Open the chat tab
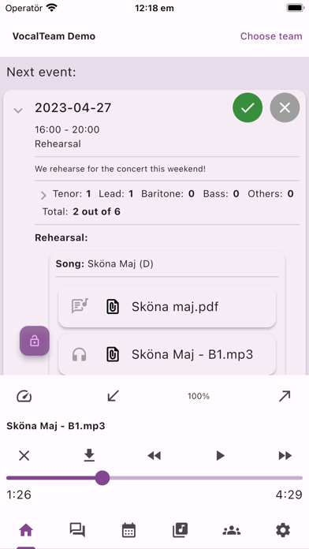 [77, 530]
